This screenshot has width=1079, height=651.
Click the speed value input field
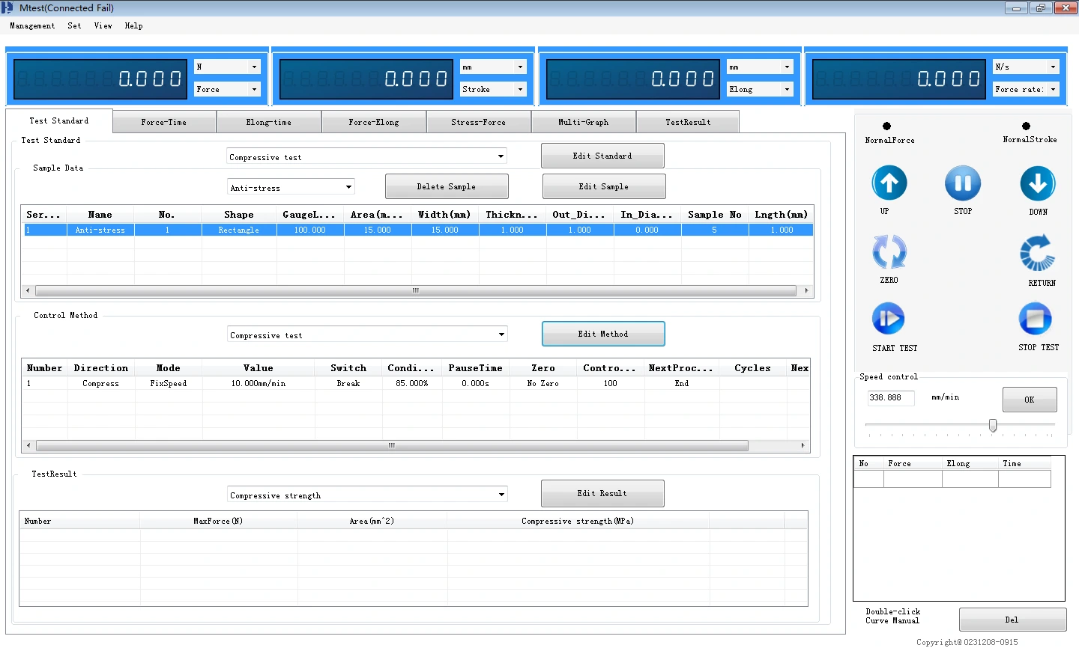891,397
